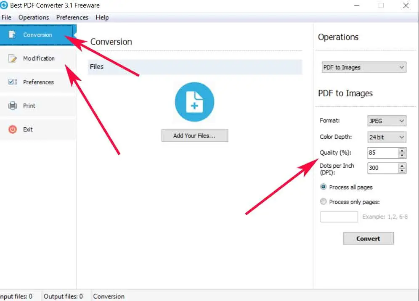The image size is (419, 301).
Task: Click the Print printer icon
Action: click(x=12, y=106)
